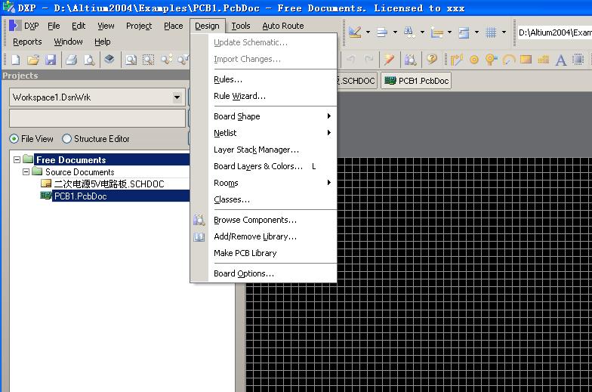Click the place dimension icon
The image size is (592, 392).
tap(436, 32)
